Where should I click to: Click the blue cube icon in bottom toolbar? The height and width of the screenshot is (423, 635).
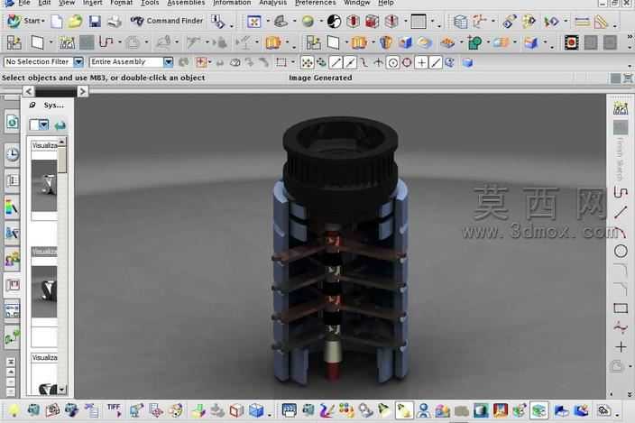click(256, 410)
